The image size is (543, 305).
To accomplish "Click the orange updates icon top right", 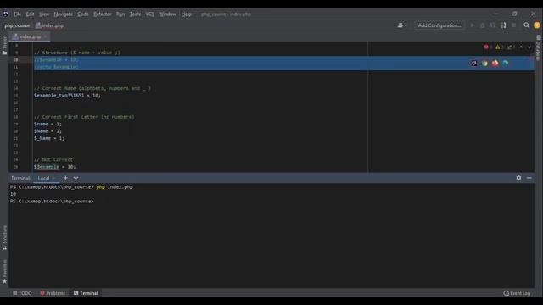I will [537, 25].
